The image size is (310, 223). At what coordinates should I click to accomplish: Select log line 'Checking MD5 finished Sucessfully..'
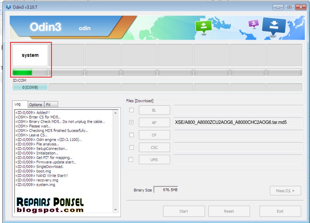coord(52,131)
